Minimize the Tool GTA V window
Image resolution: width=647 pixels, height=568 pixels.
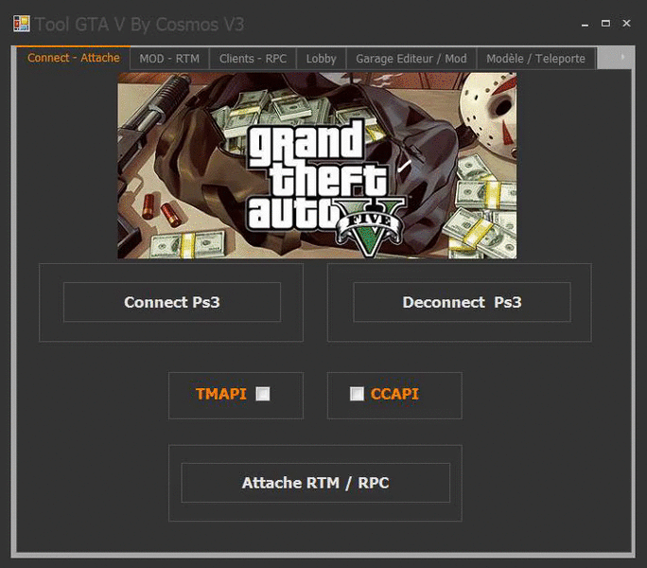585,24
